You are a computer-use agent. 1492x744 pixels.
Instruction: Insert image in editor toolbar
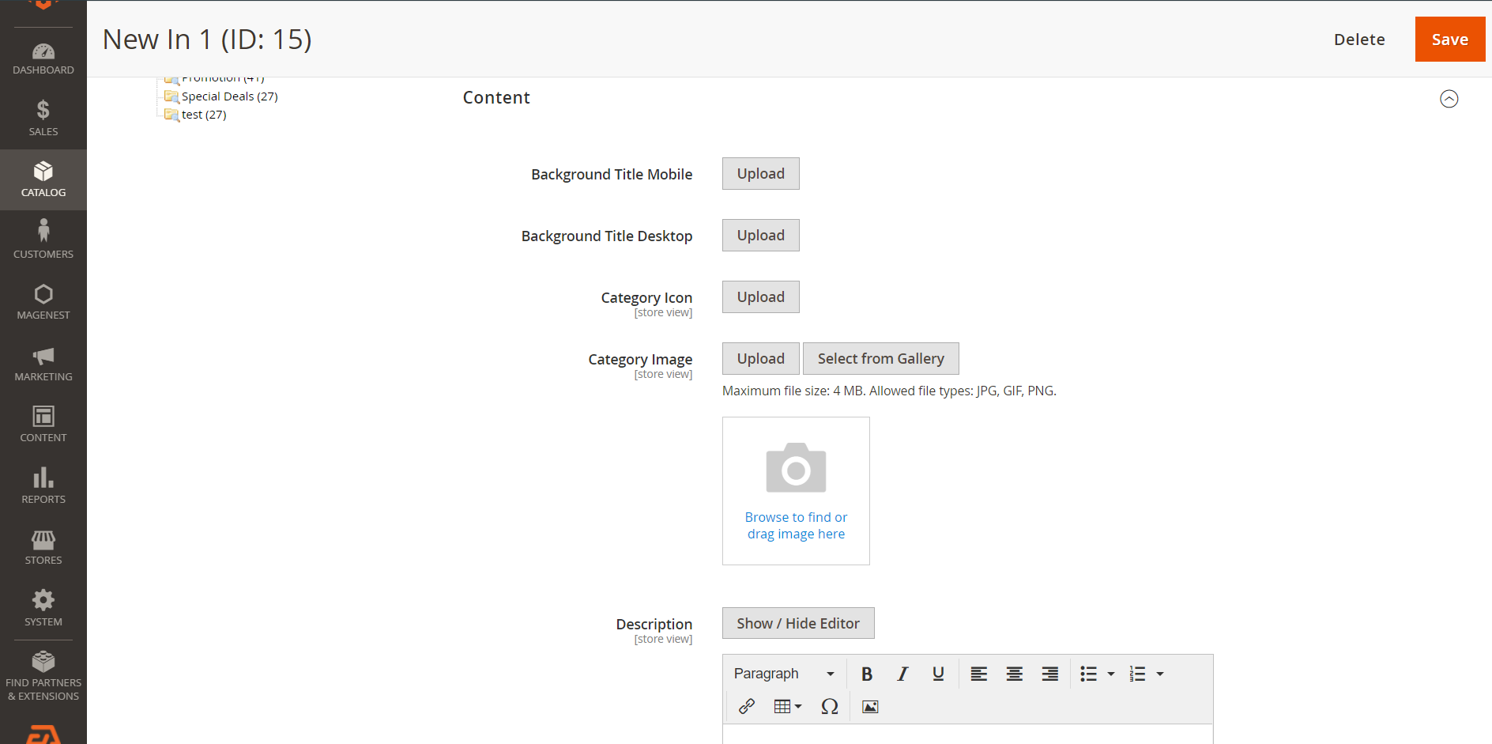[x=870, y=706]
